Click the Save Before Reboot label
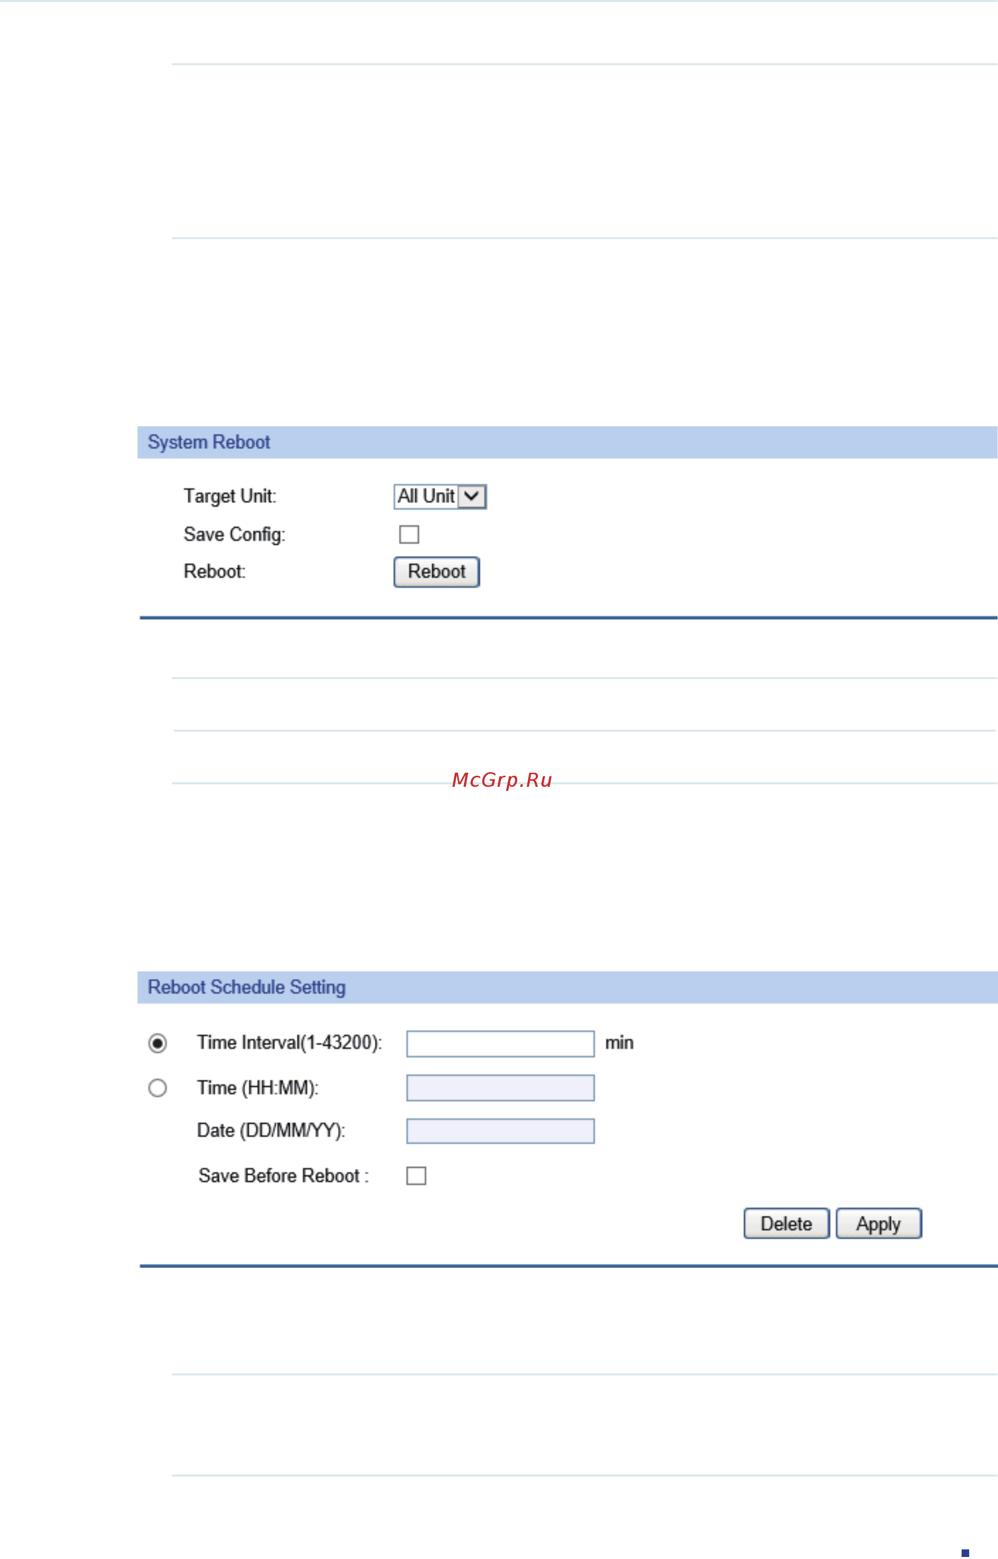The width and height of the screenshot is (998, 1559). (x=284, y=1176)
